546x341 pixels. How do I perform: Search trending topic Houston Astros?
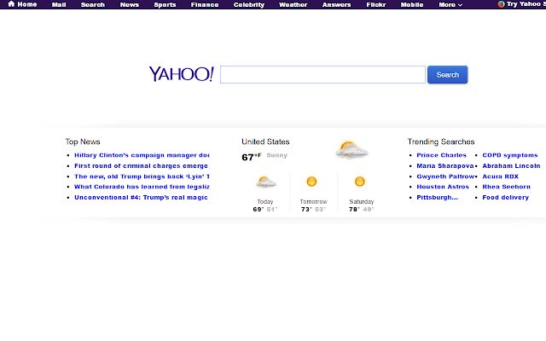tap(443, 187)
